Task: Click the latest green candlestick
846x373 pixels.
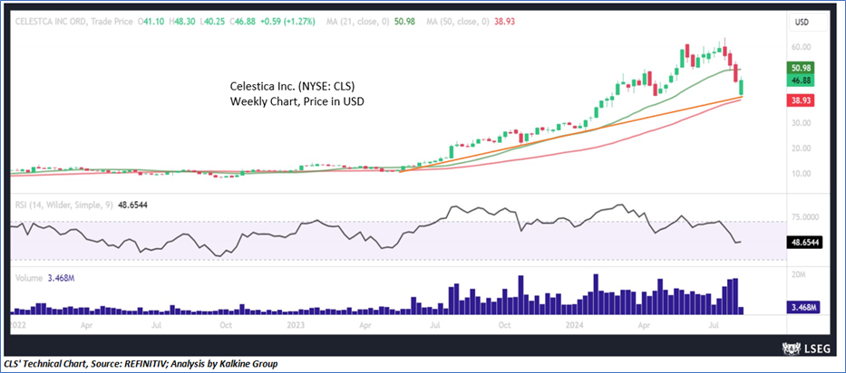Action: point(741,87)
